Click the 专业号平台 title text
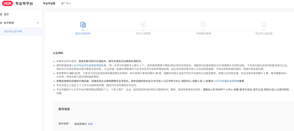Screen dimensions: 294x131 pyautogui.click(x=24, y=3)
